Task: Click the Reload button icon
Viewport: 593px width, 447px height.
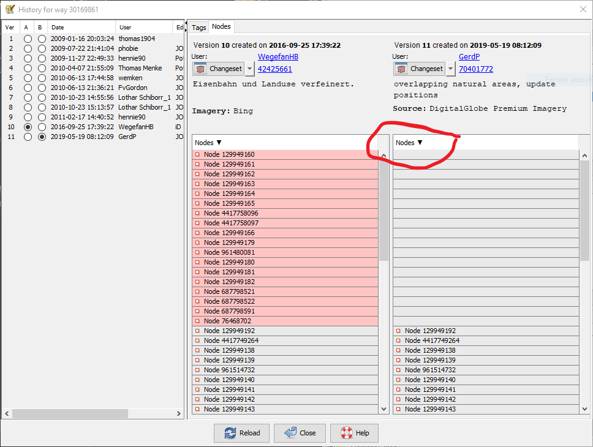Action: [x=230, y=433]
